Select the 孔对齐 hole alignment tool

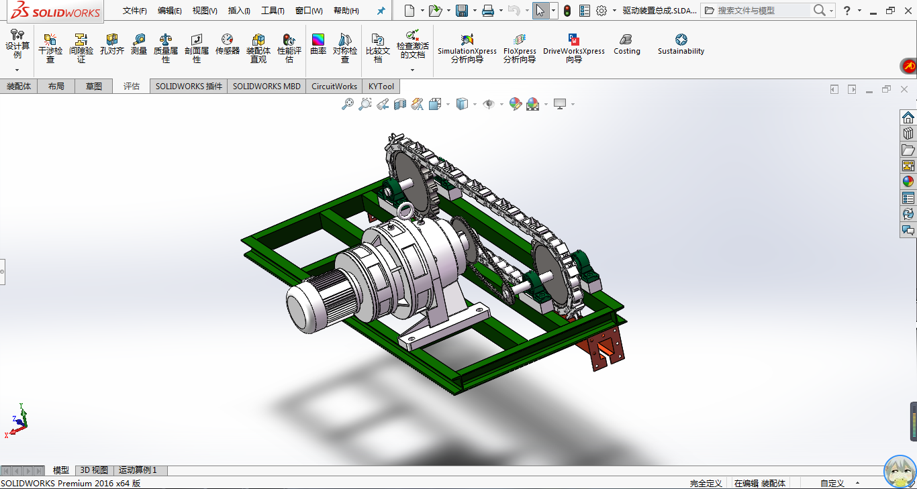[112, 44]
